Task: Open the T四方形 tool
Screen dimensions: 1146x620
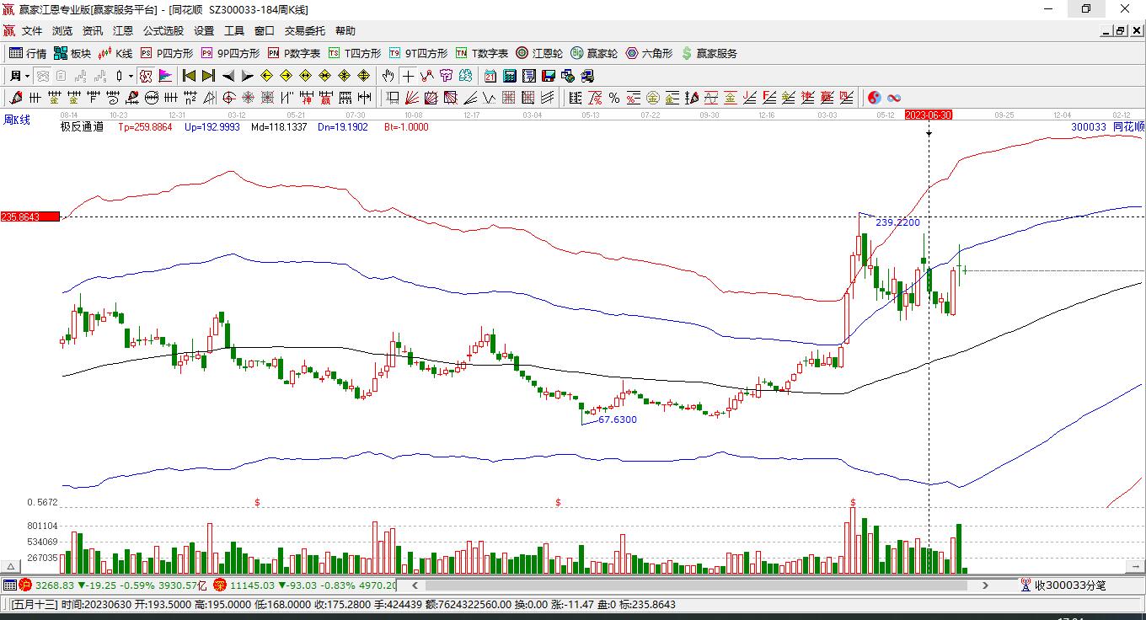Action: (x=355, y=53)
